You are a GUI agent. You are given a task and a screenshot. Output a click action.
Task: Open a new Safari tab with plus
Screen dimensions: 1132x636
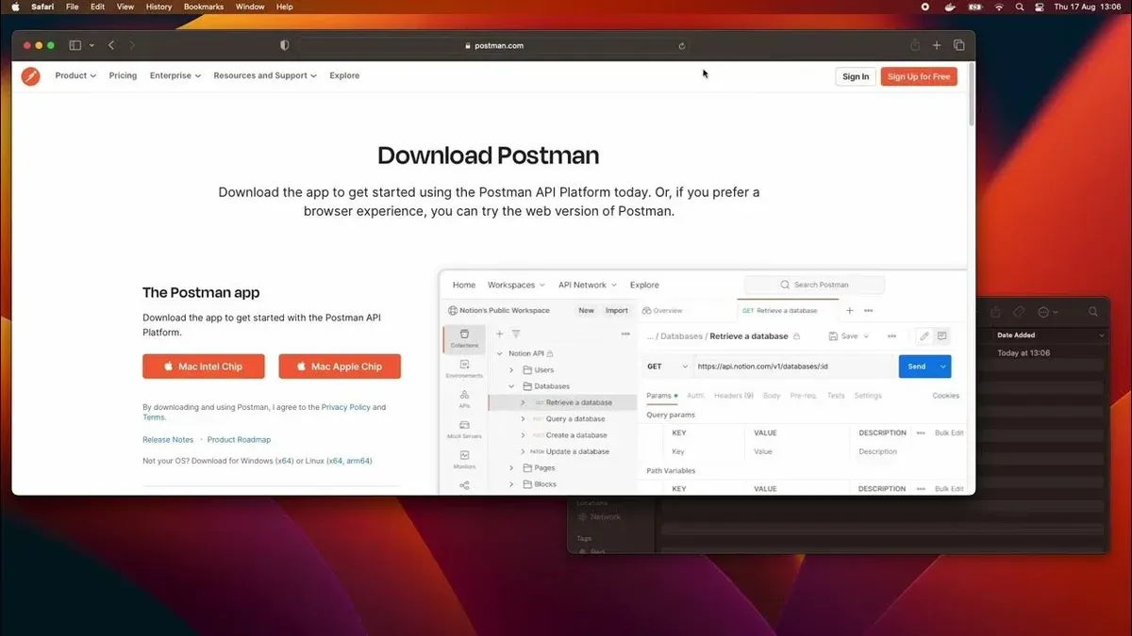click(x=937, y=45)
